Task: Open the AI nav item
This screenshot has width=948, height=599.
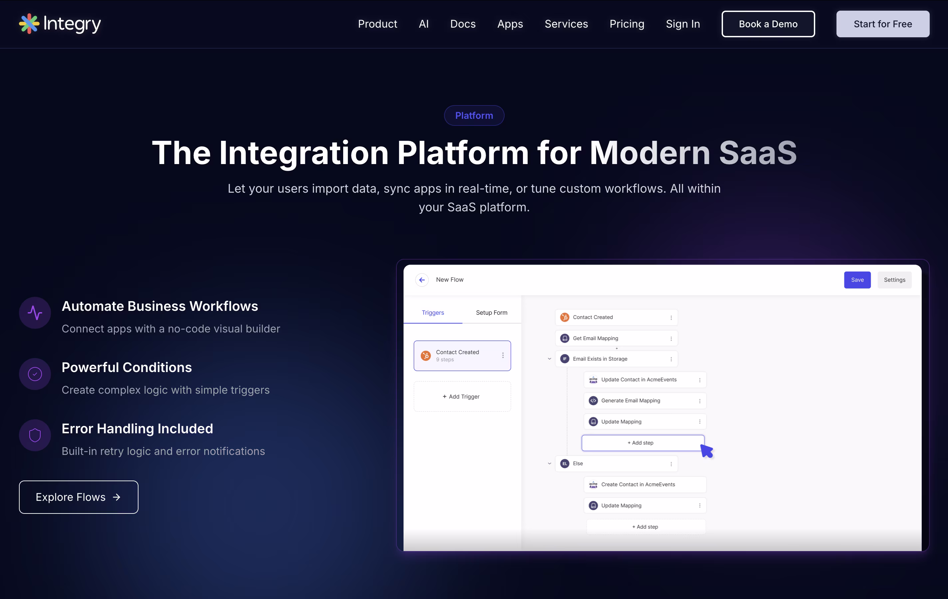Action: tap(424, 24)
